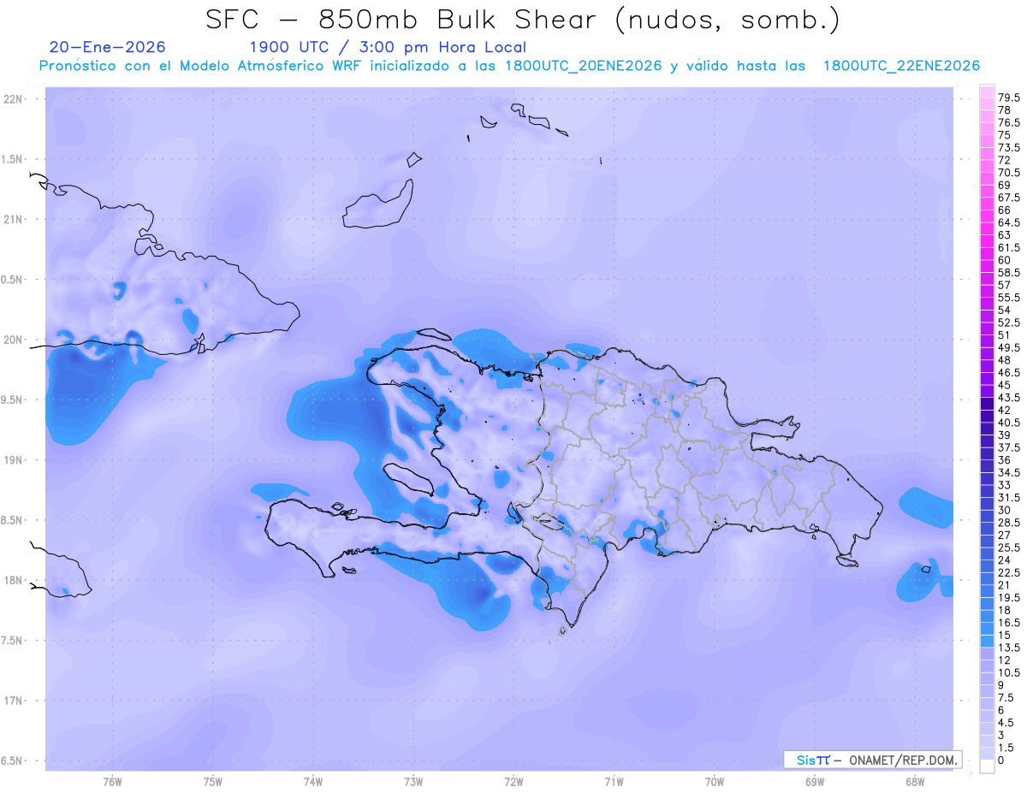Click the '71W' longitude axis label

pyautogui.click(x=614, y=782)
